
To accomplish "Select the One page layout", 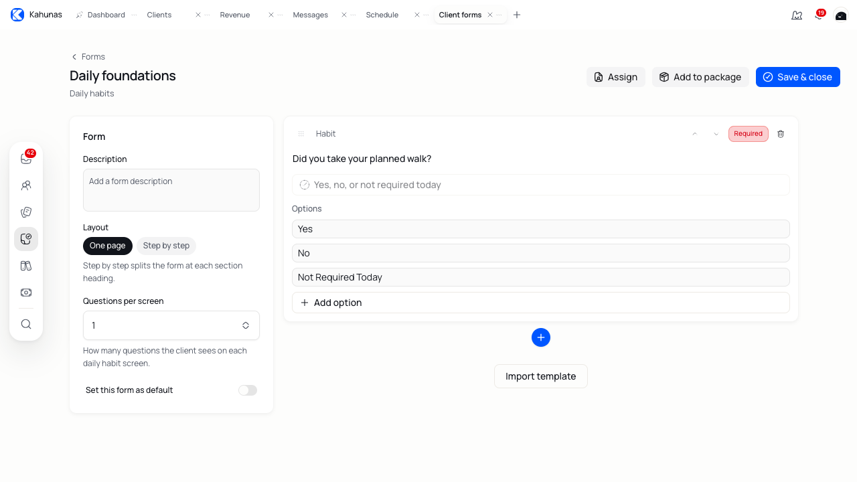I will [108, 246].
